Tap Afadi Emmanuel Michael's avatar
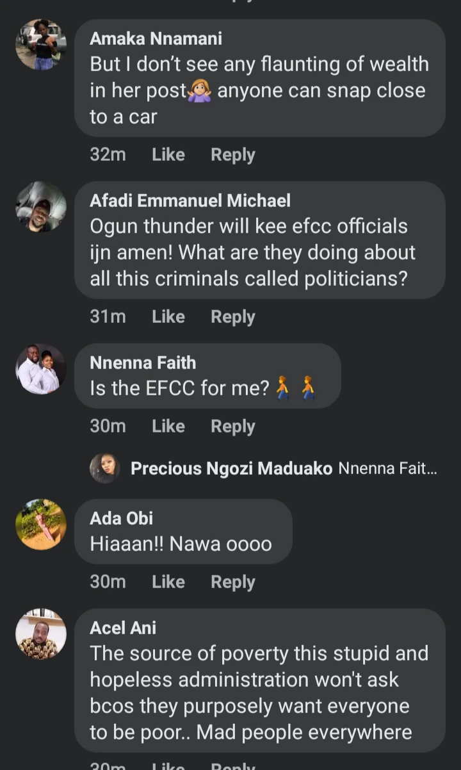The height and width of the screenshot is (770, 461). click(x=41, y=206)
